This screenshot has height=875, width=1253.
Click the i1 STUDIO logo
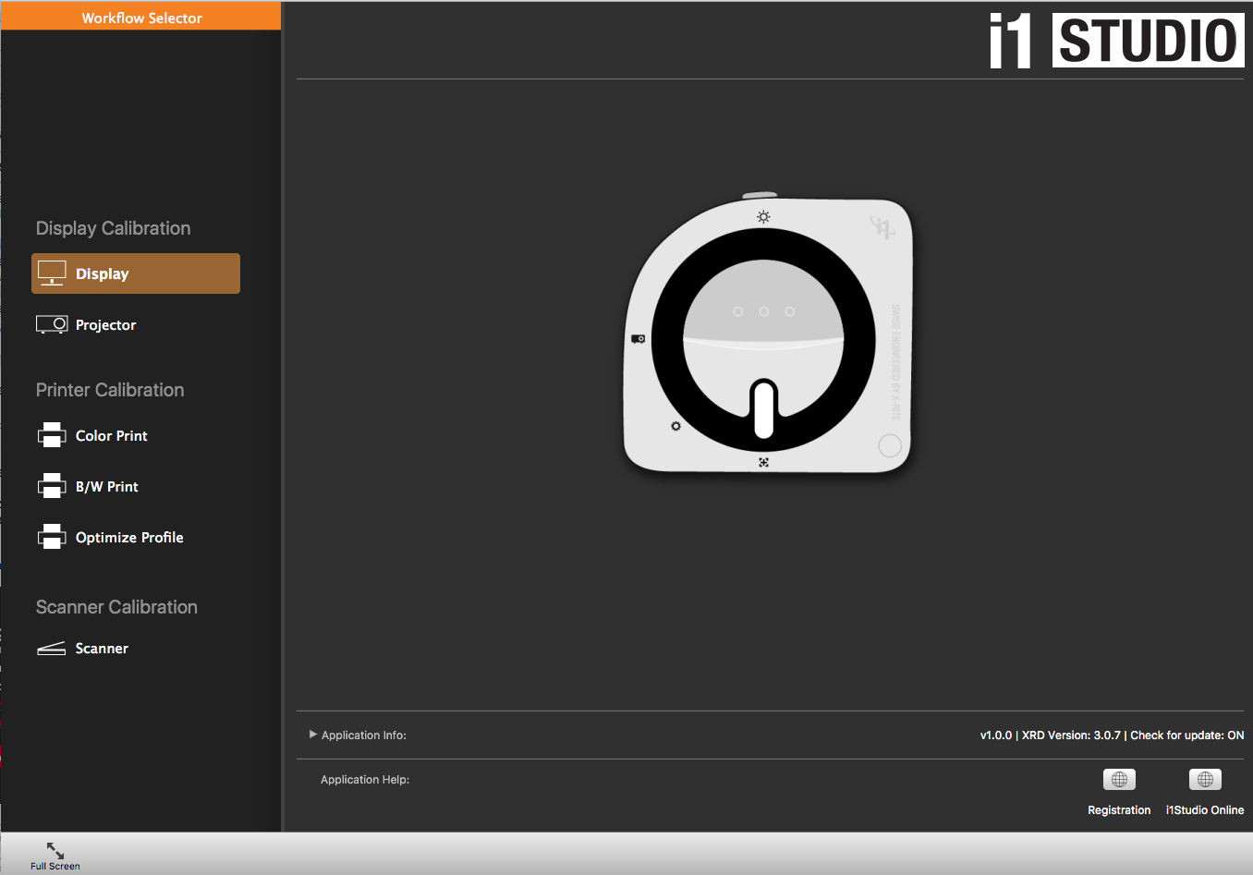(x=1116, y=41)
